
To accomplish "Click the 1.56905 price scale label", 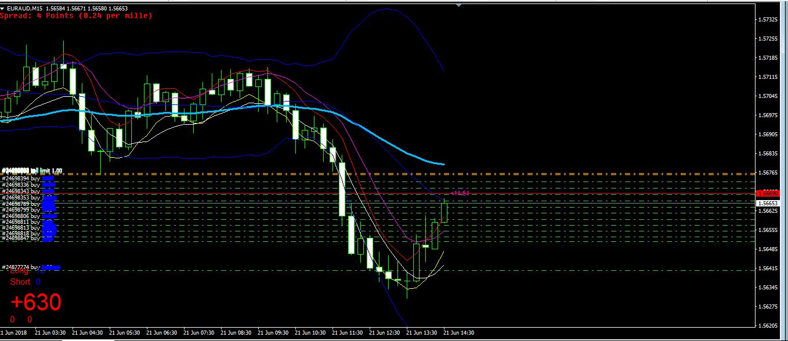I will [768, 135].
